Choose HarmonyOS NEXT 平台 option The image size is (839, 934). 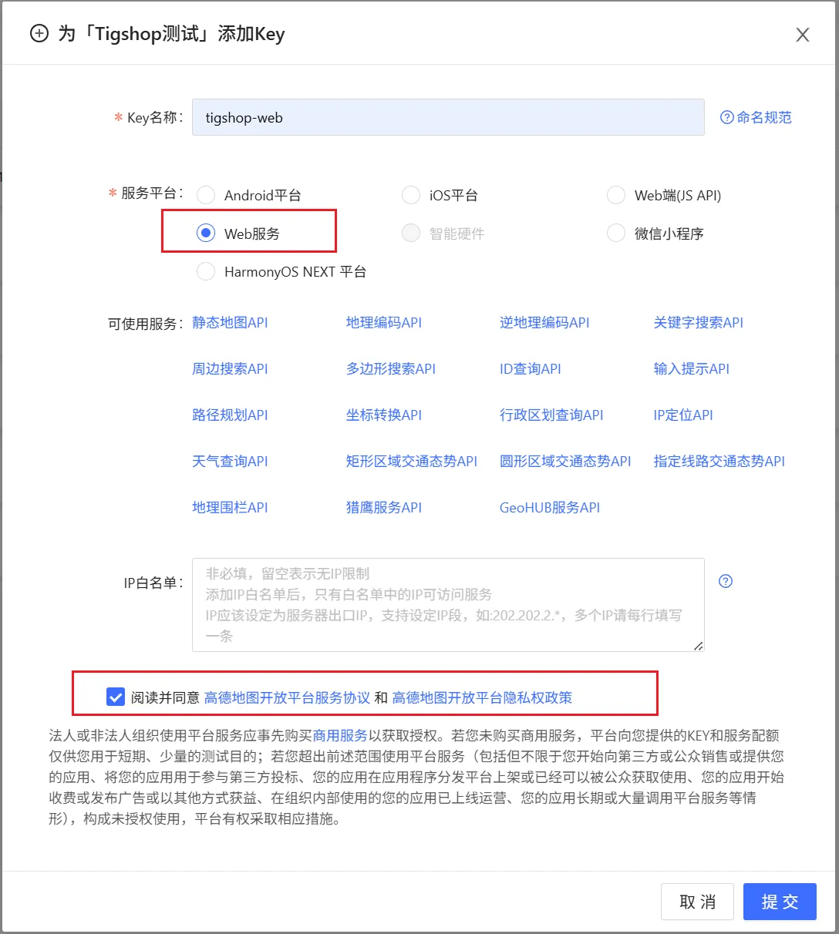point(206,271)
